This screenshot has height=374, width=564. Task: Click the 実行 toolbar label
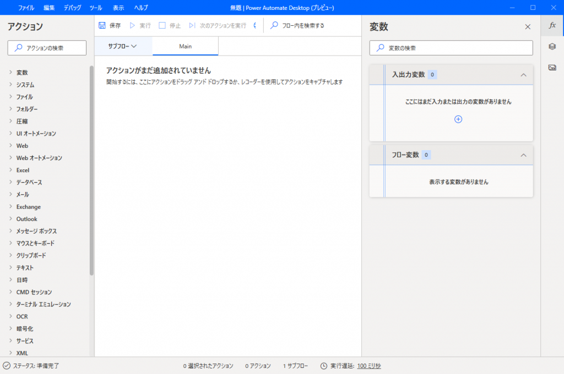pyautogui.click(x=145, y=25)
